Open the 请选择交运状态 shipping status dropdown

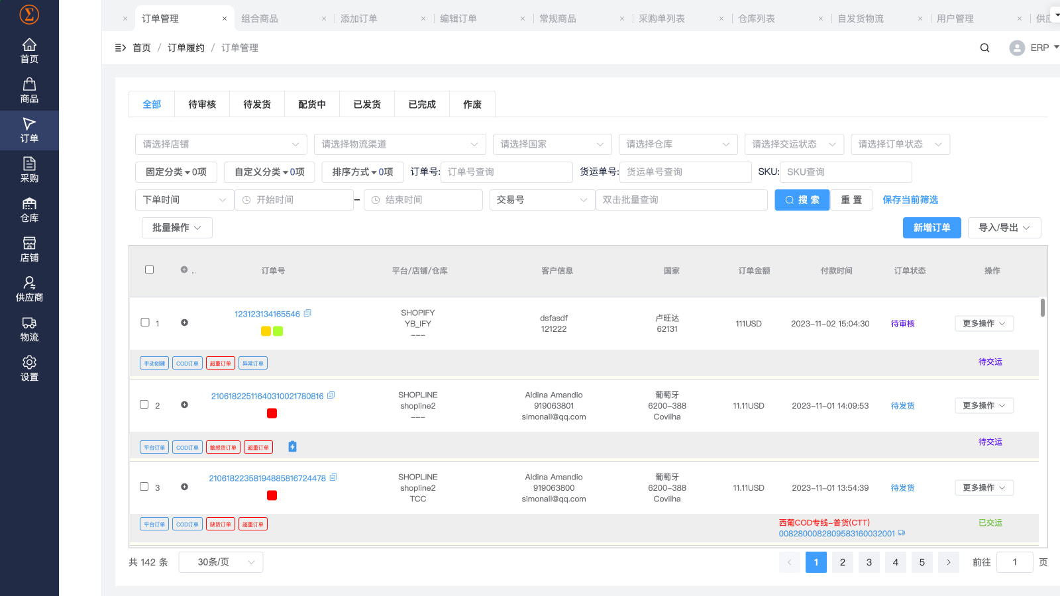point(794,144)
